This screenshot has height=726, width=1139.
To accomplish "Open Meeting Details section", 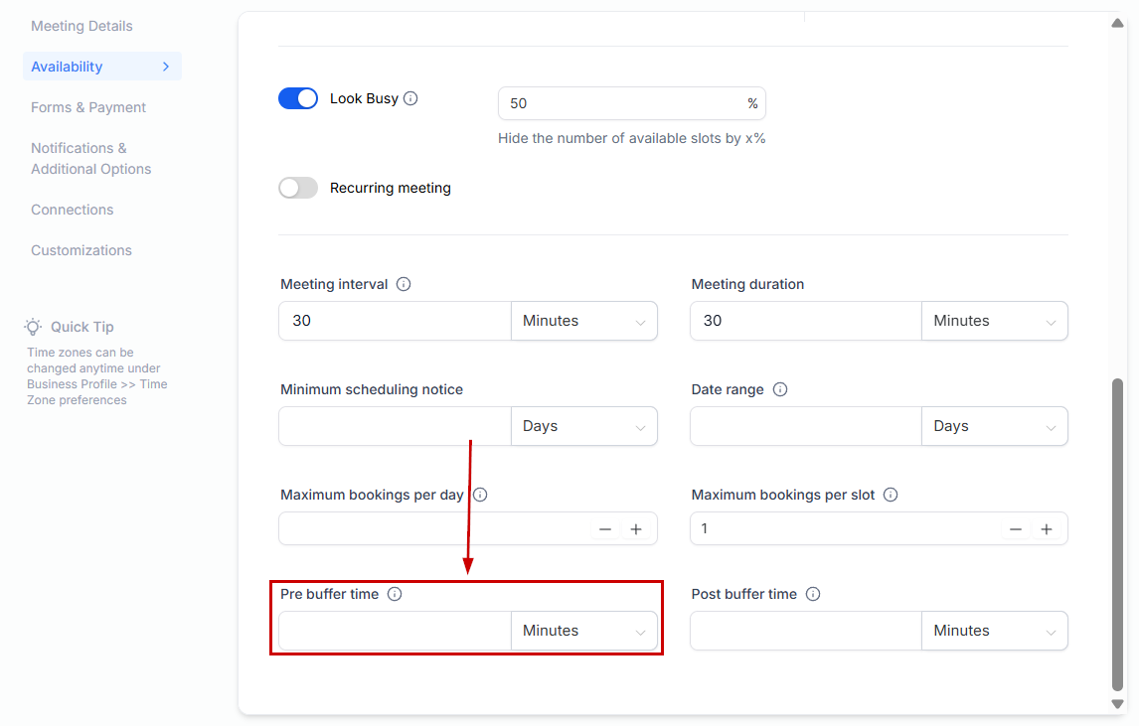I will coord(81,26).
